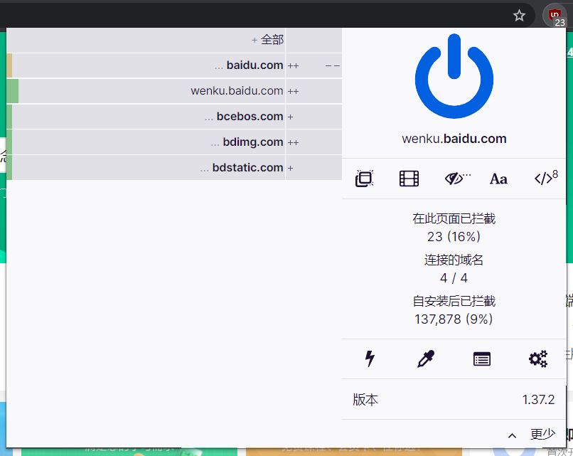573x456 pixels.
Task: Block remote fonts via the Aa icon
Action: [x=498, y=179]
